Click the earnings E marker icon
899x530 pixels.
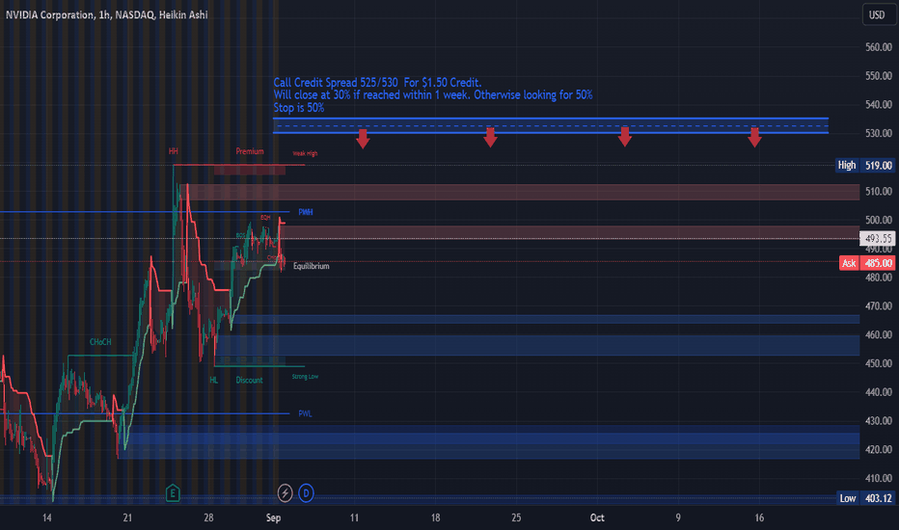173,492
